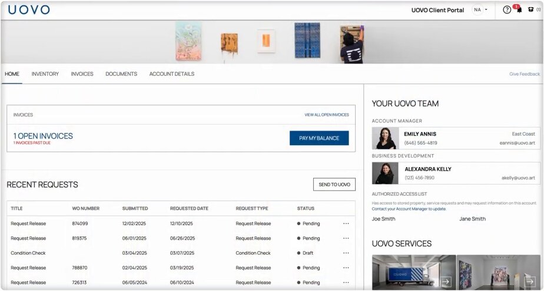Screen dimensions: 544x291
Task: Click the 1 OPEN INVOICES heading
Action: tap(43, 136)
